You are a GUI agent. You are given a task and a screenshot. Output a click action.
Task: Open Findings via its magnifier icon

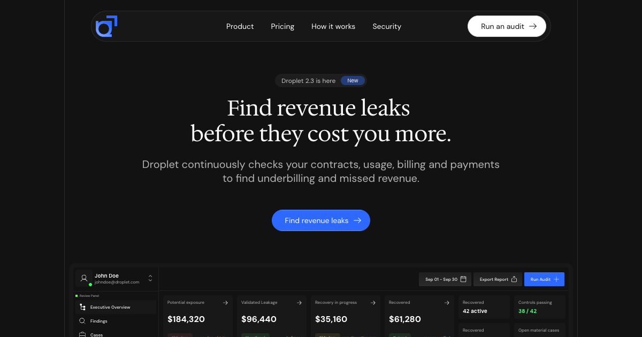click(x=82, y=321)
